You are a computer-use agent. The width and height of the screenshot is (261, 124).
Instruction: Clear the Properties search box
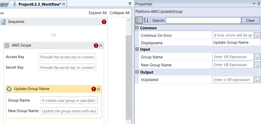pos(250,21)
